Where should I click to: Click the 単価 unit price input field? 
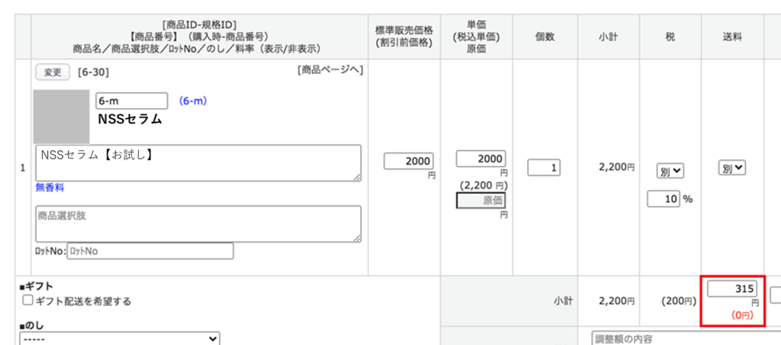[x=480, y=158]
